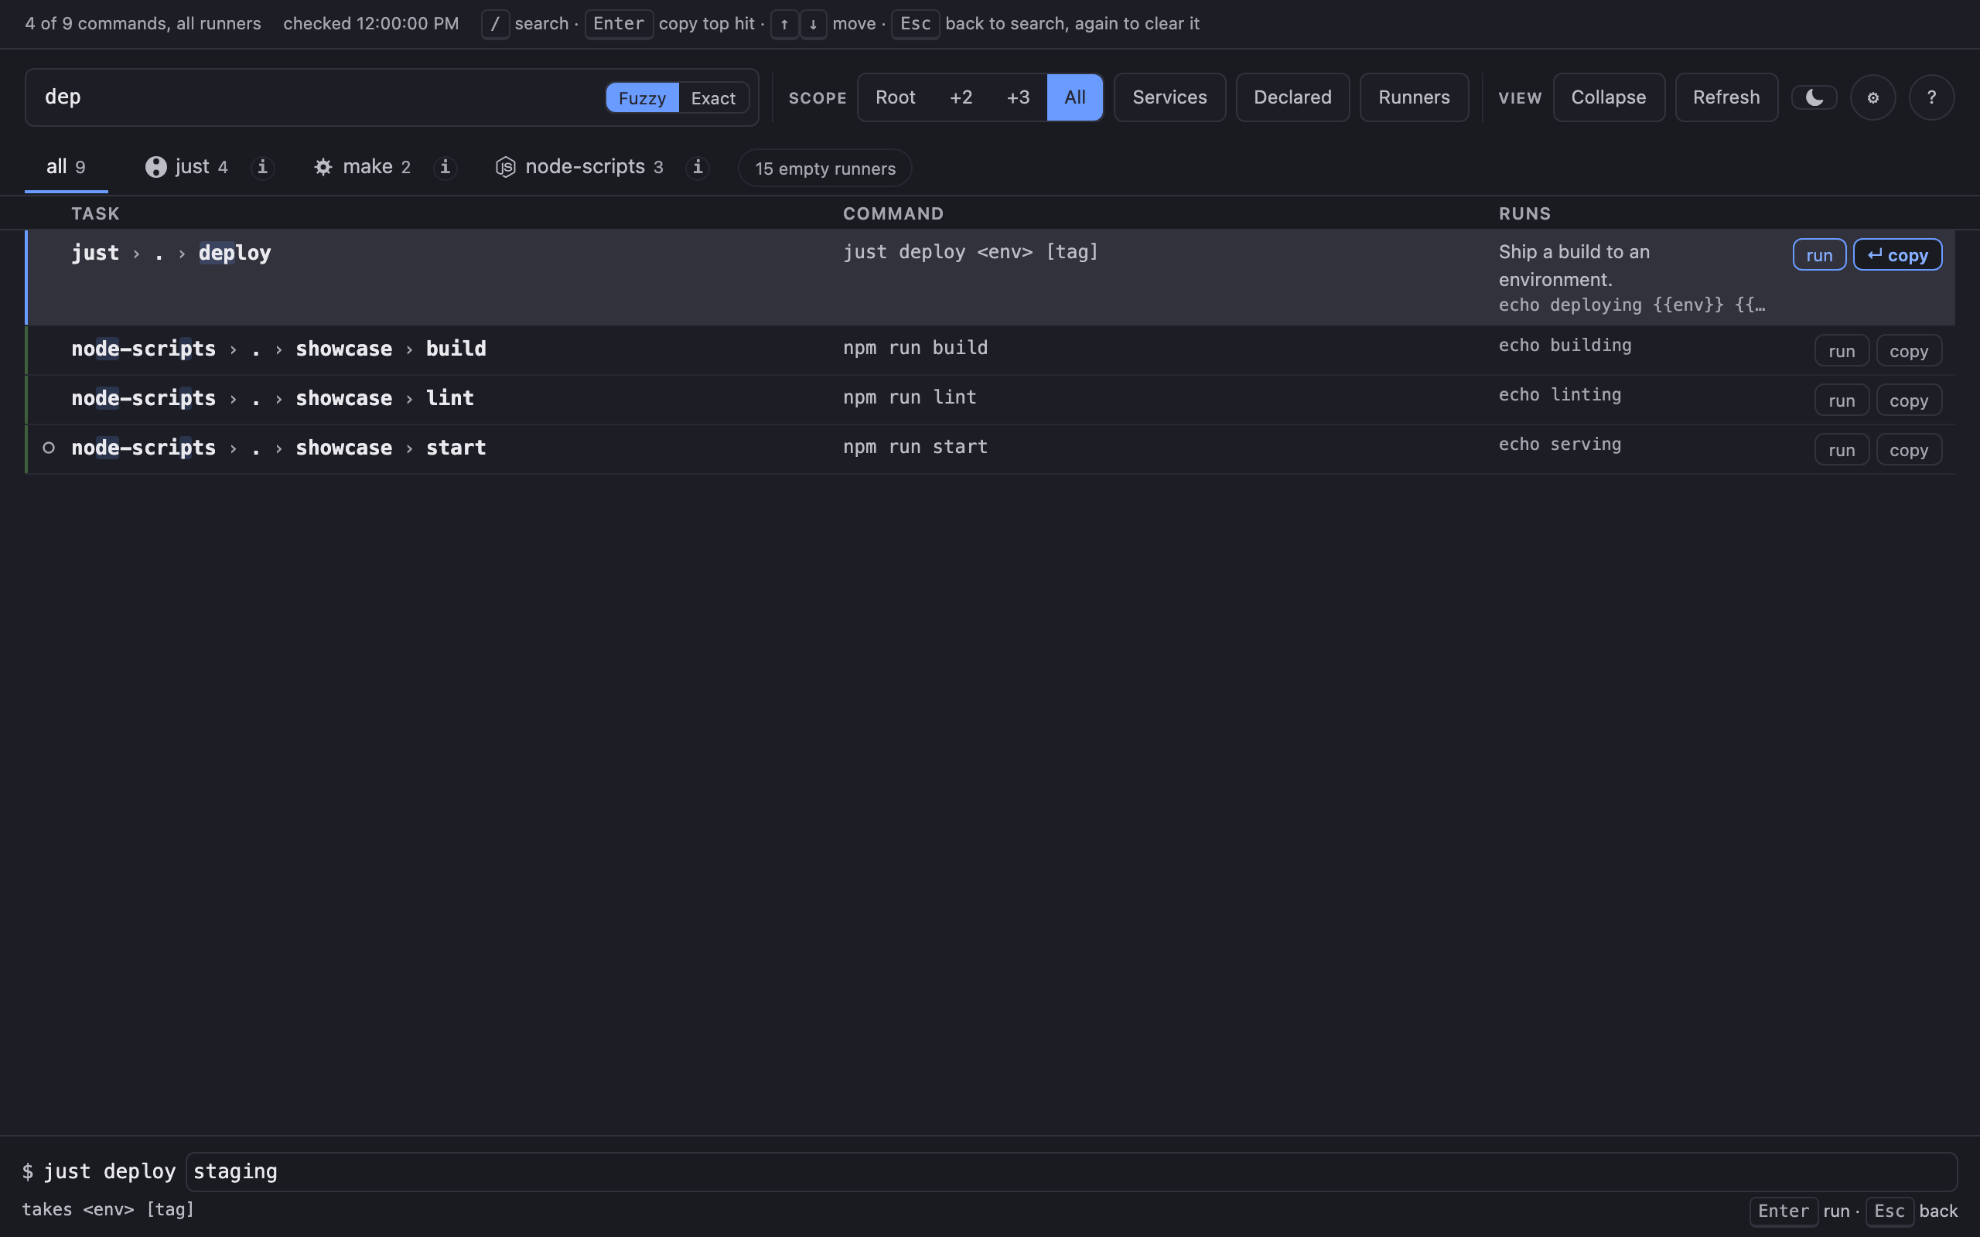Viewport: 1980px width, 1237px height.
Task: Click the COMMAND column header
Action: point(893,213)
